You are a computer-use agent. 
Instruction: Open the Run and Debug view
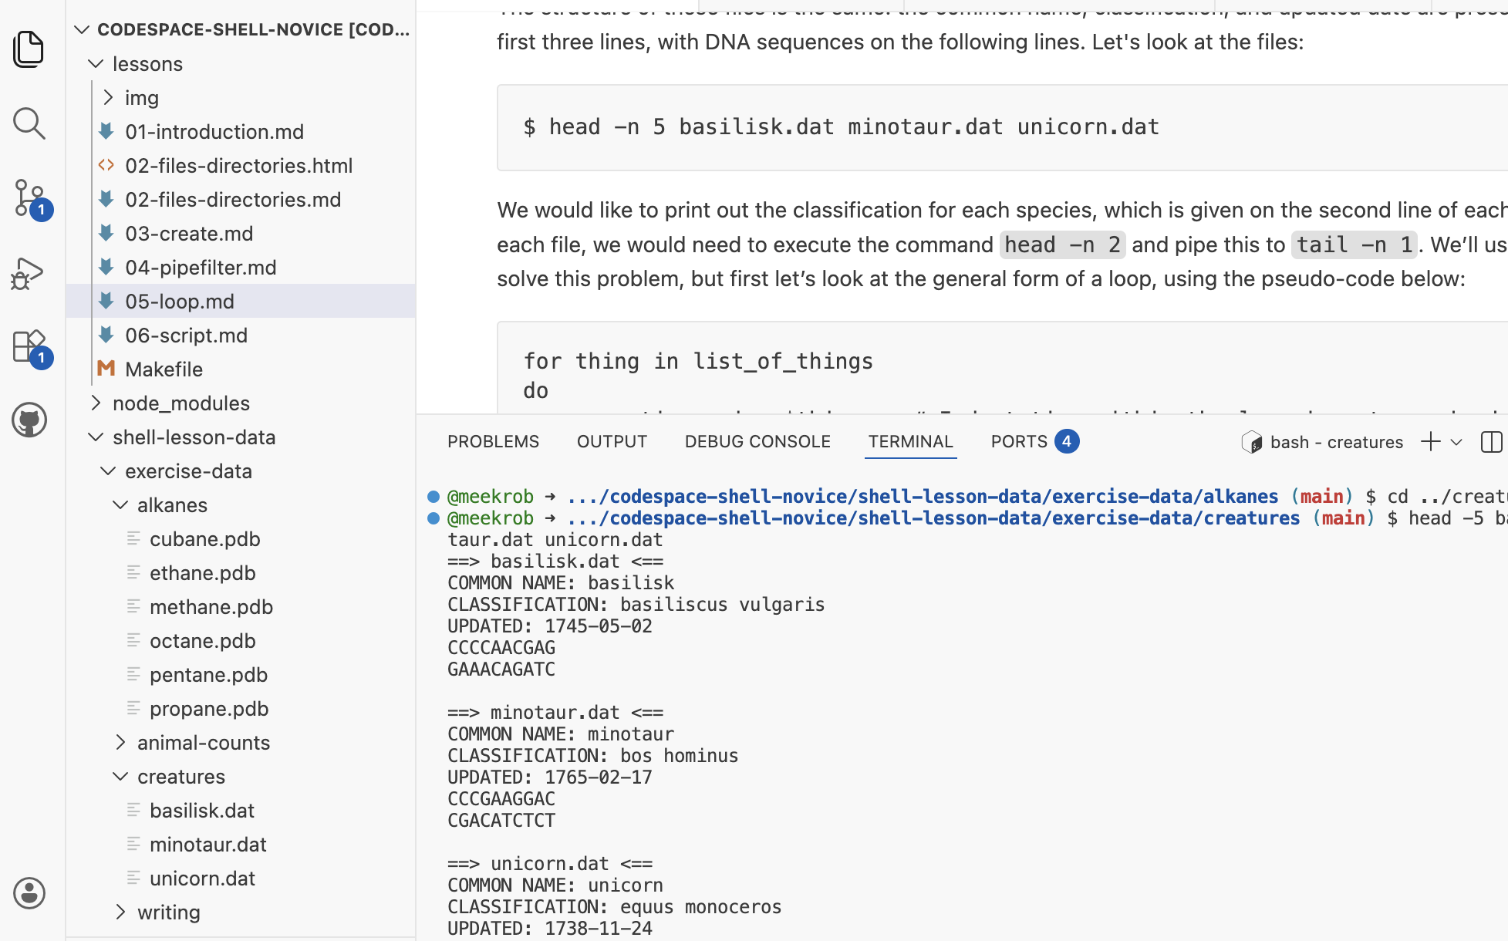(x=29, y=272)
